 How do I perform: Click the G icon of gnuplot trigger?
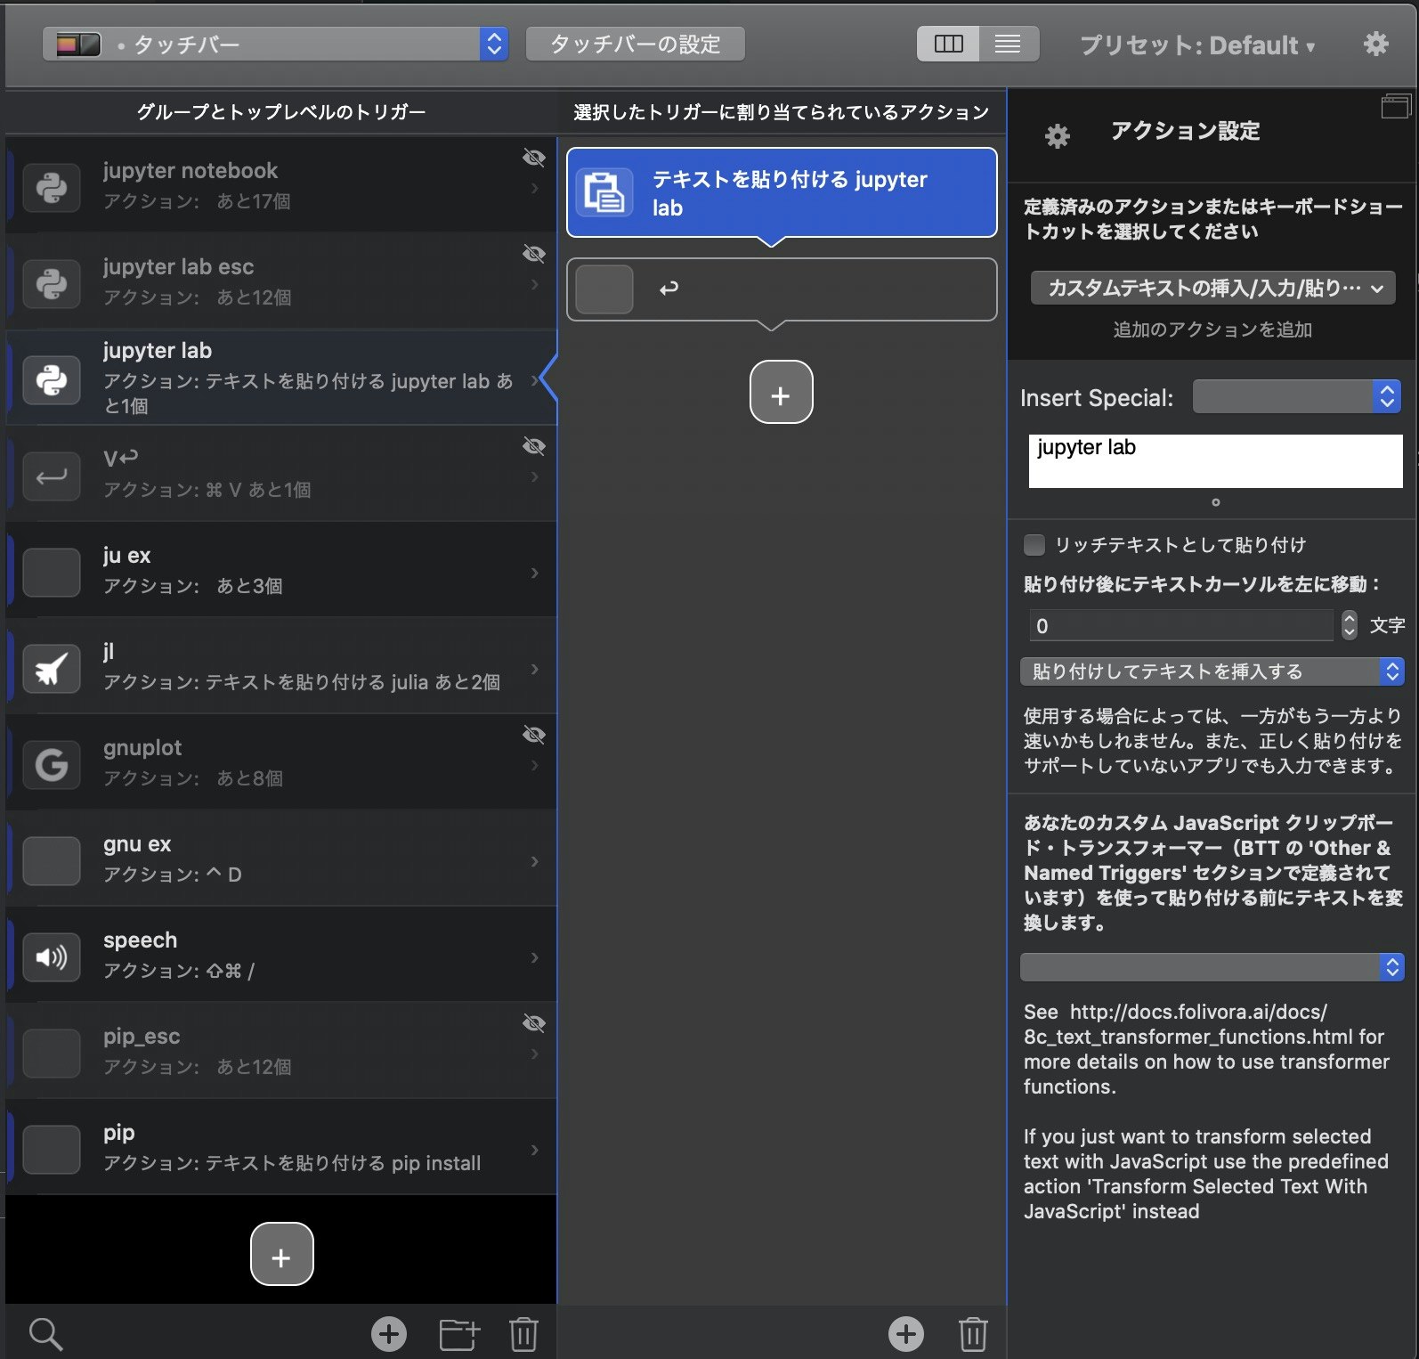(52, 764)
